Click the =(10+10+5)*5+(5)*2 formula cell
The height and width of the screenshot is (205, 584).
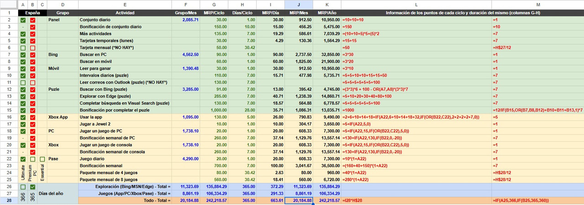pos(416,34)
